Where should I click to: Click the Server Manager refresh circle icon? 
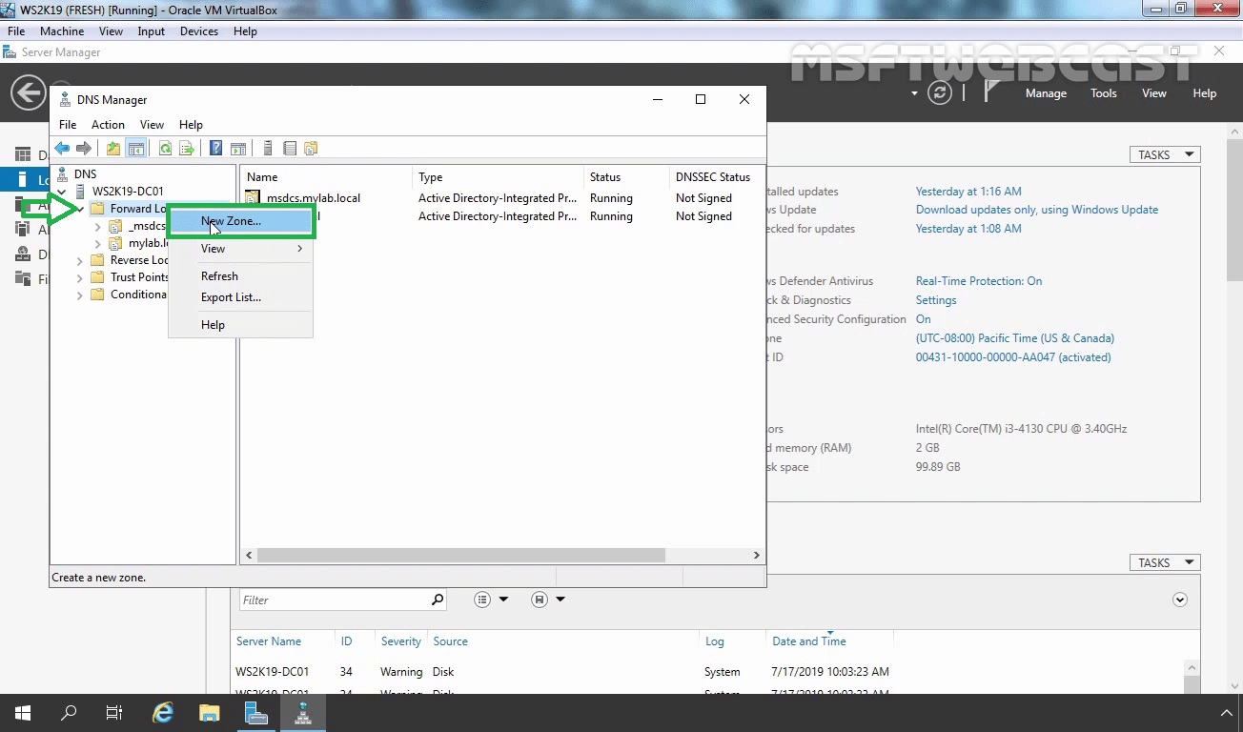click(x=940, y=93)
